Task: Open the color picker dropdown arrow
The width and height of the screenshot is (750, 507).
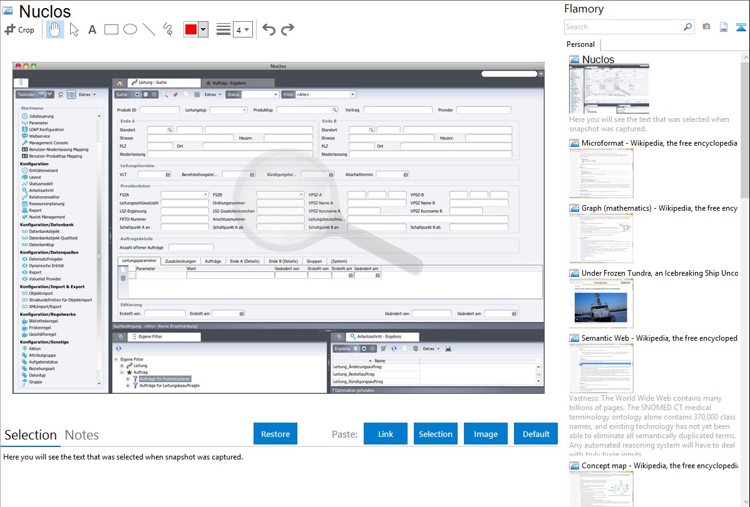Action: point(203,29)
